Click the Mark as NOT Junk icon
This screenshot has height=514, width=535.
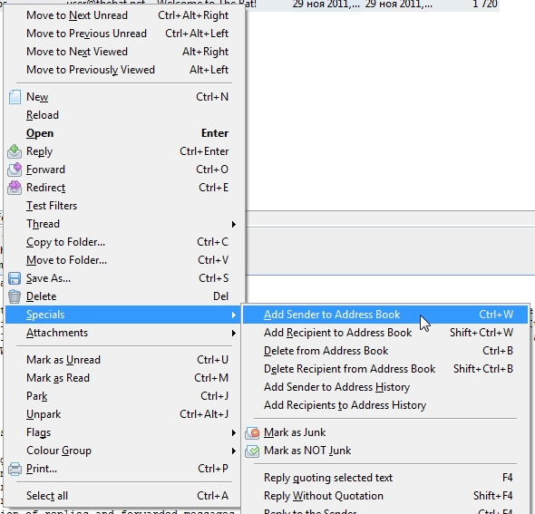point(252,451)
